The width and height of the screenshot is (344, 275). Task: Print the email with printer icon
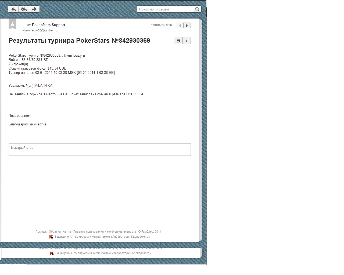(x=178, y=41)
